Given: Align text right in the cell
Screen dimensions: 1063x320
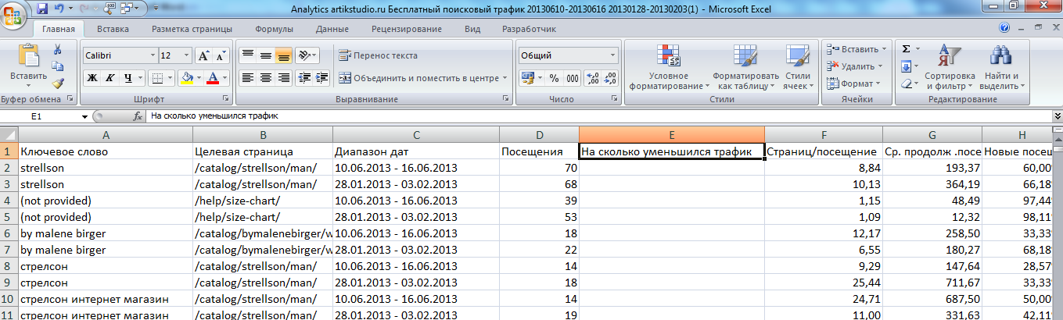Looking at the screenshot, I should [x=283, y=78].
